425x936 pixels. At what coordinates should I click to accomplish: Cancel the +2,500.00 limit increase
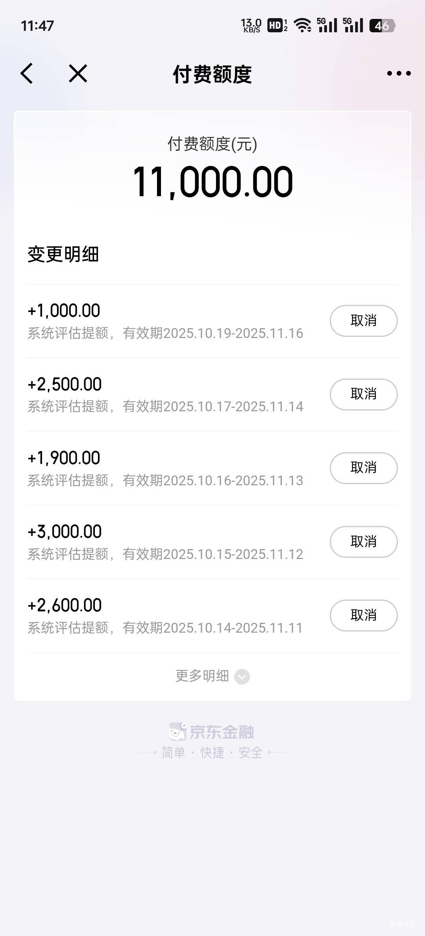[x=363, y=394]
